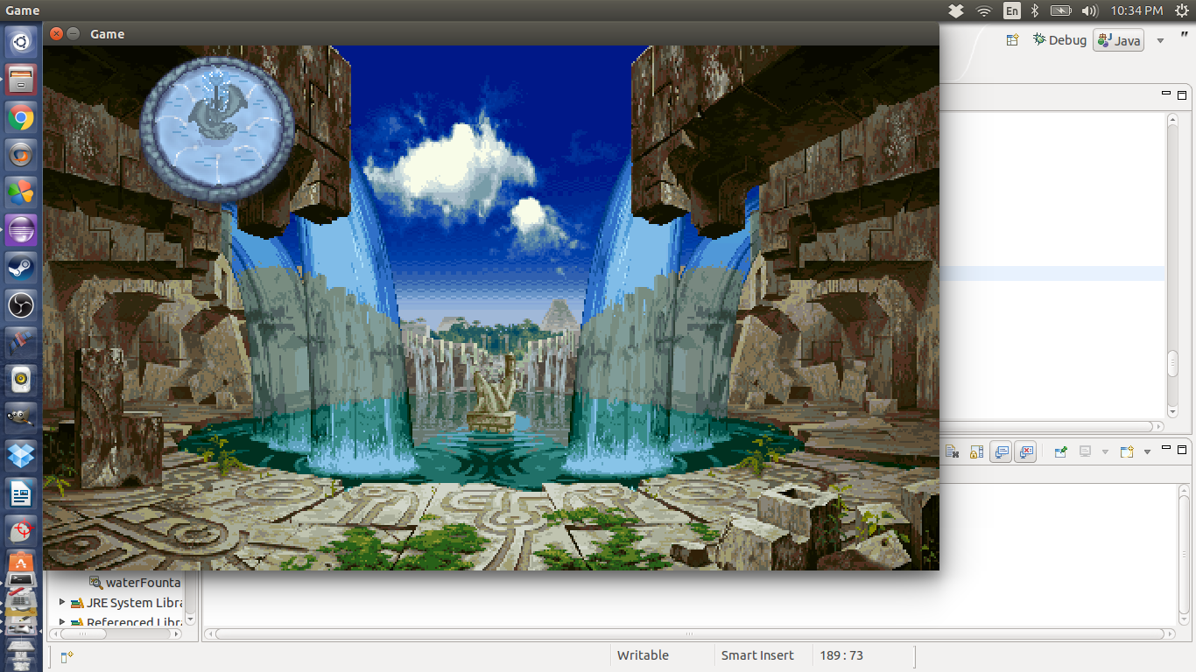Select the JRE System Library entry
This screenshot has width=1196, height=672.
click(126, 603)
